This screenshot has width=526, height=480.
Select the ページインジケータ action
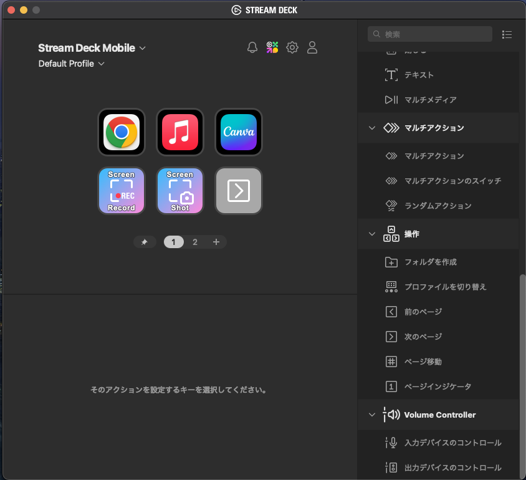438,386
